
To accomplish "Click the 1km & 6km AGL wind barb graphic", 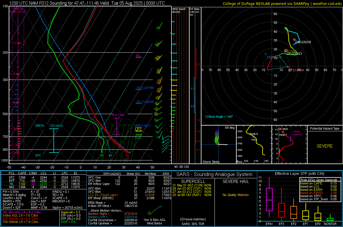I will [x=154, y=210].
